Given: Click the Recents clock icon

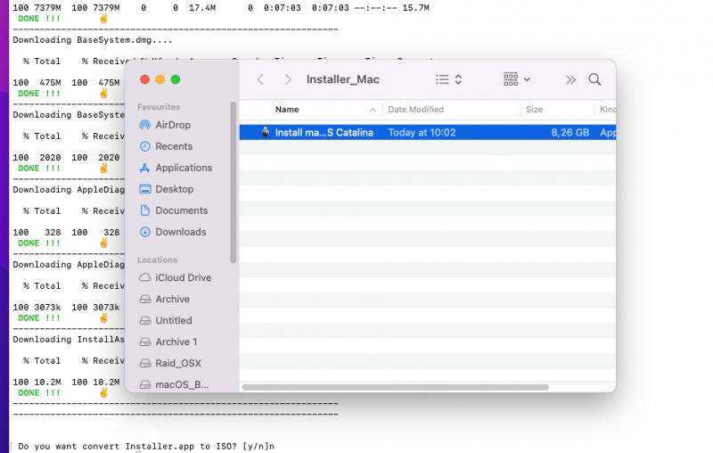Looking at the screenshot, I should click(144, 146).
